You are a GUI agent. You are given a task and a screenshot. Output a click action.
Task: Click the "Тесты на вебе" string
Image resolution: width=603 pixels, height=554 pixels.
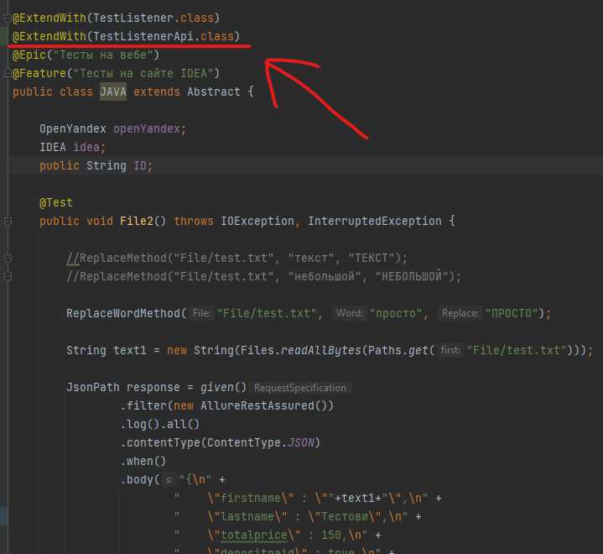(x=103, y=55)
